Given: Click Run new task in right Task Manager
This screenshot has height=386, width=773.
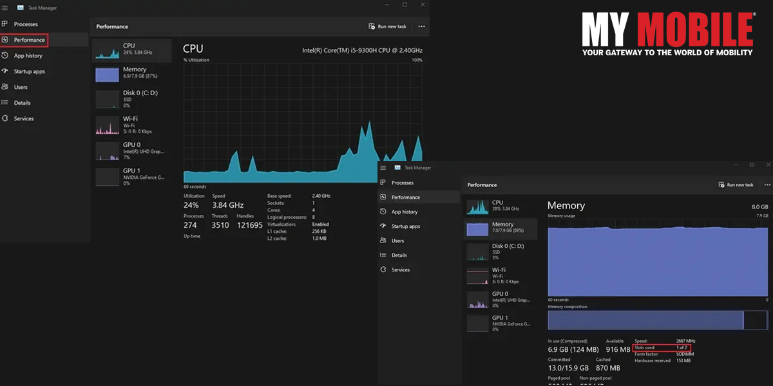Looking at the screenshot, I should (735, 185).
